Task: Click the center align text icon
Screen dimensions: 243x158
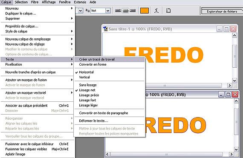Action: click(x=125, y=11)
